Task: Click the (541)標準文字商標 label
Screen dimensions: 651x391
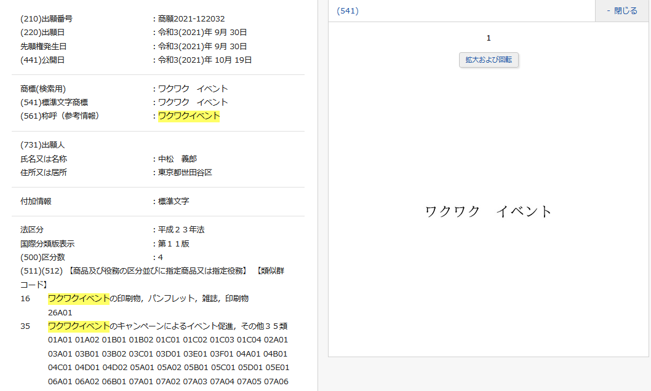Action: click(54, 103)
